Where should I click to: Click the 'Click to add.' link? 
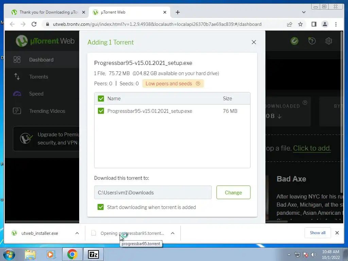pyautogui.click(x=312, y=148)
